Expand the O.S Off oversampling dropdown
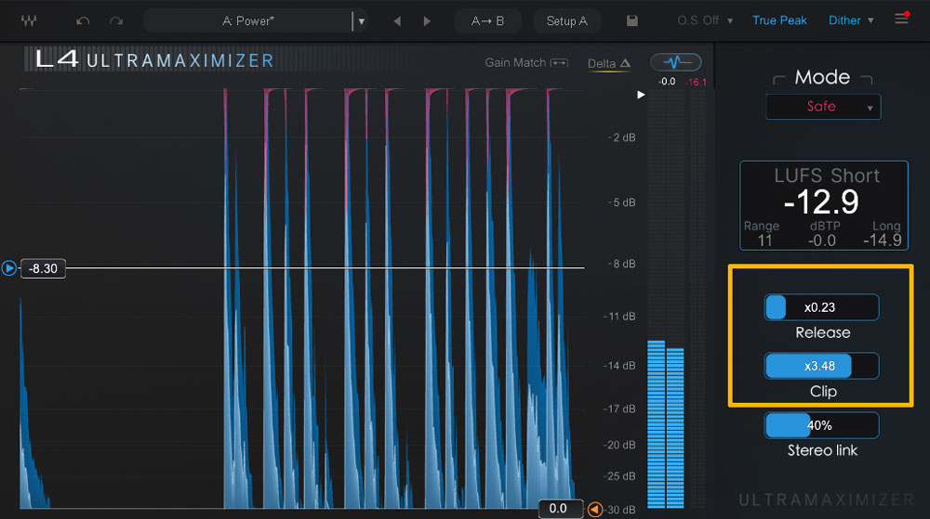Image resolution: width=930 pixels, height=519 pixels. [x=705, y=20]
